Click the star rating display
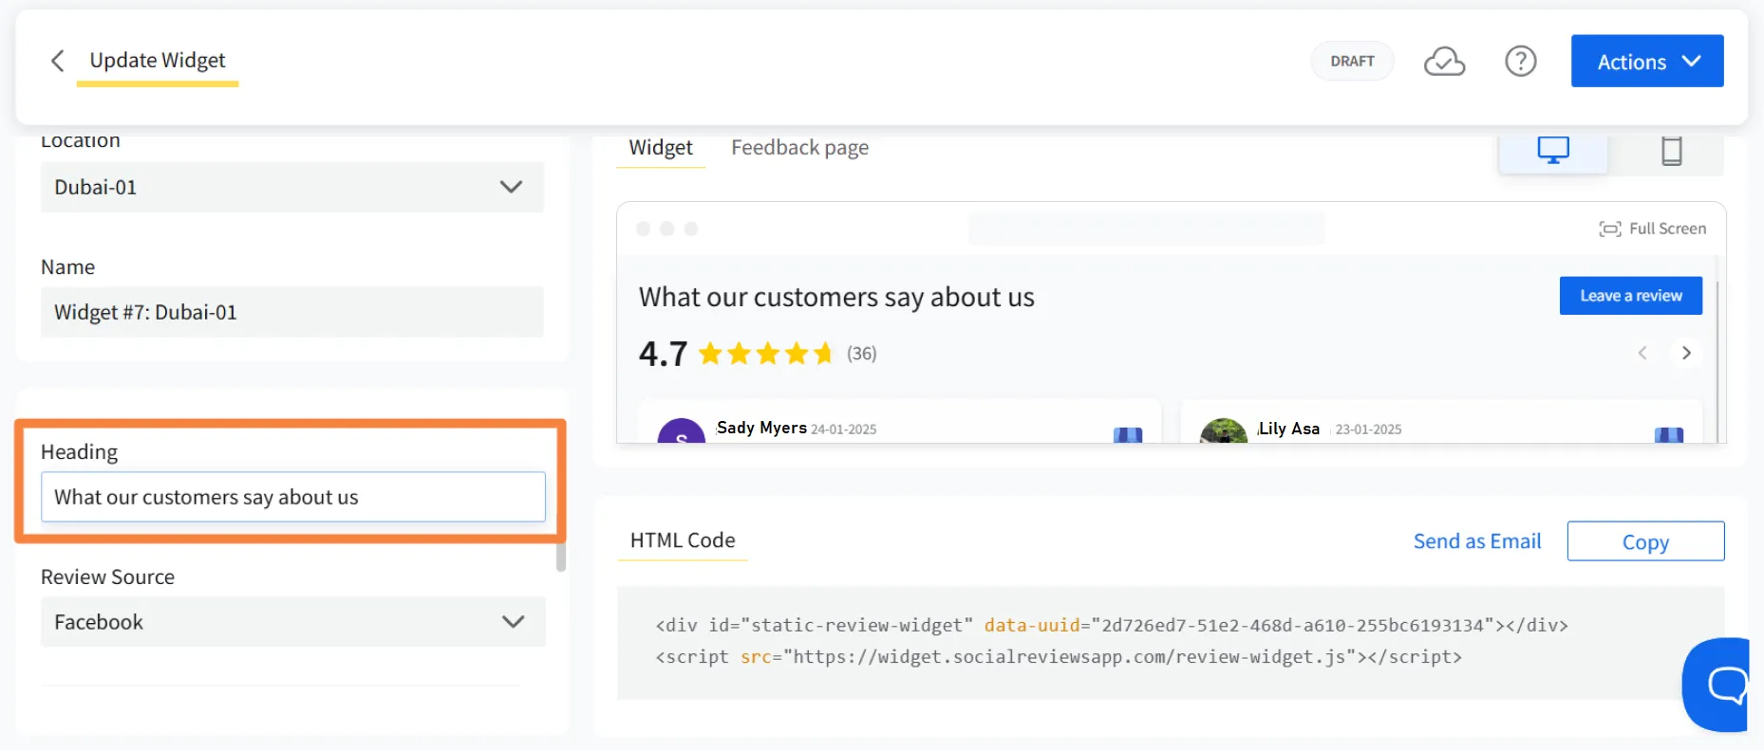 pos(765,354)
